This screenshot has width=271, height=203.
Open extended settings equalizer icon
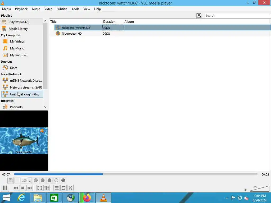pos(47,188)
